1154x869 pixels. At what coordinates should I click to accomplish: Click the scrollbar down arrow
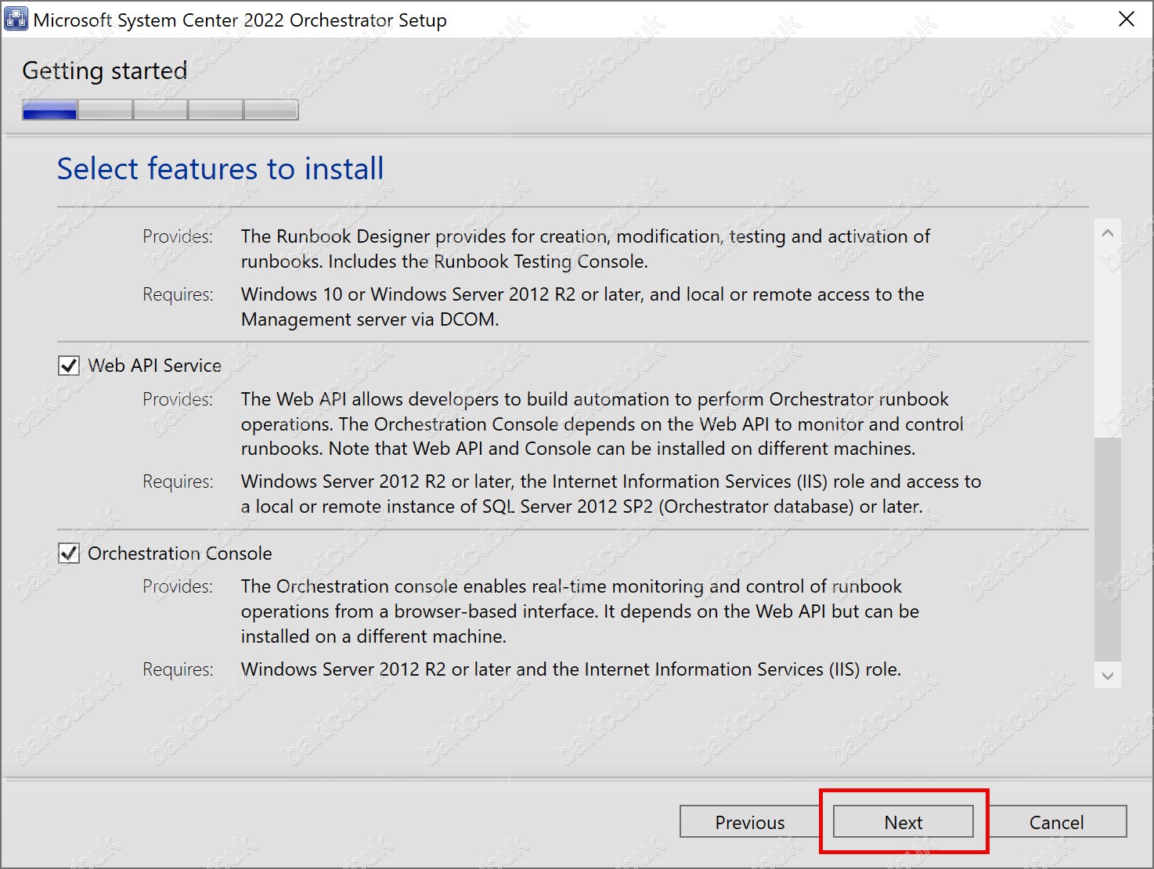(1107, 676)
